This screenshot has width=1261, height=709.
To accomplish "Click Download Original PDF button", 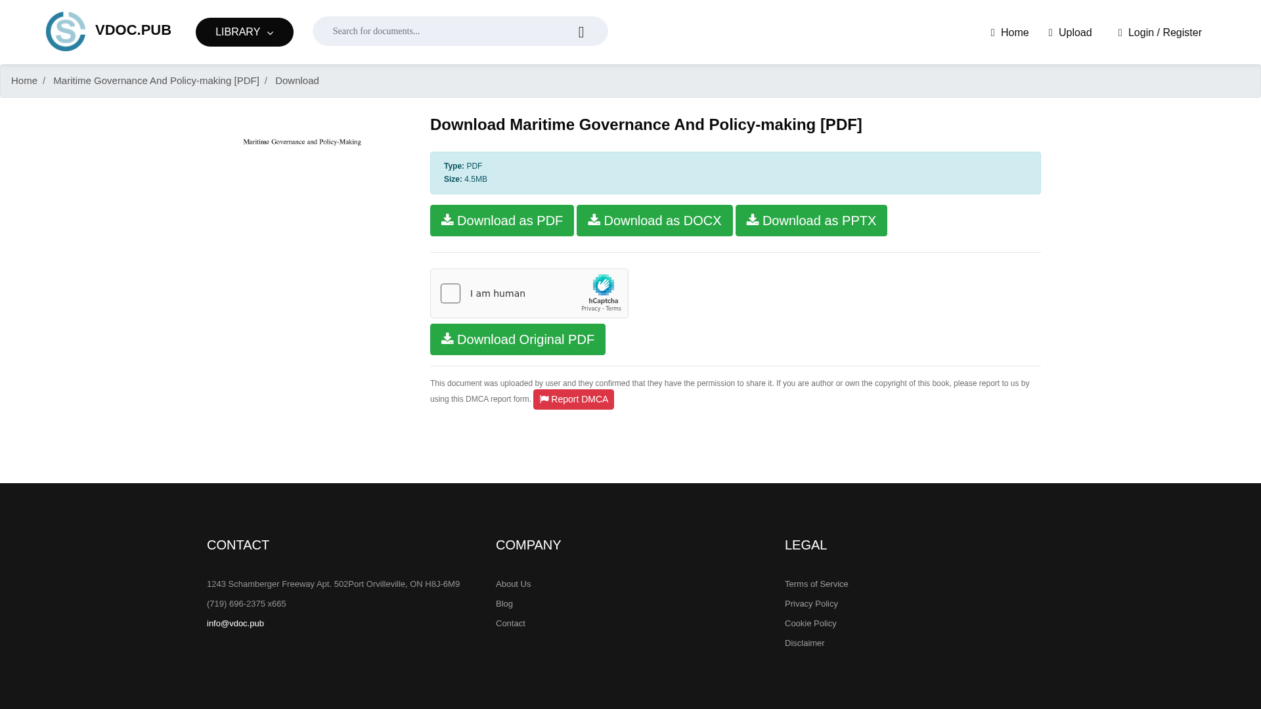I will pyautogui.click(x=518, y=339).
